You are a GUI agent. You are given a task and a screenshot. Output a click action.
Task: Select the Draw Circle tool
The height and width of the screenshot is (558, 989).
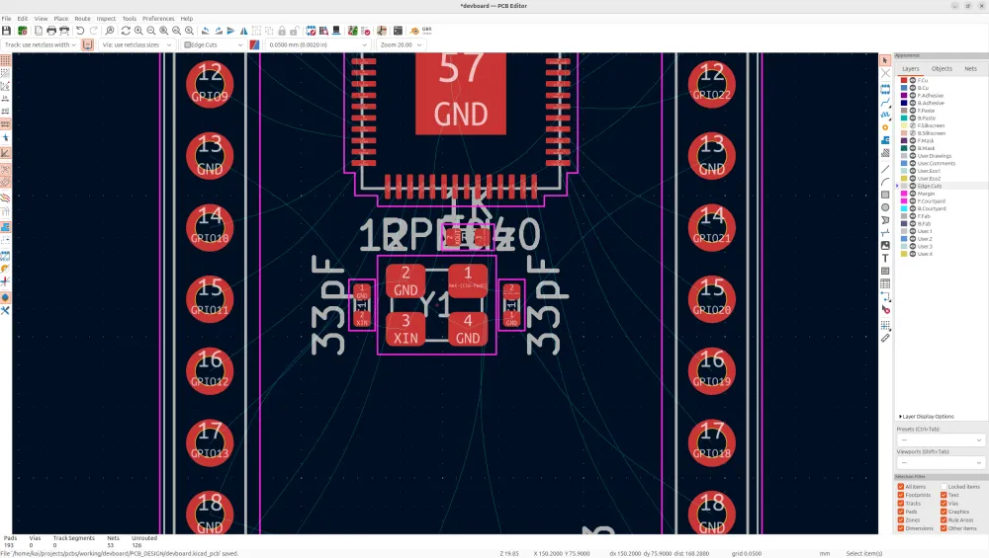click(885, 206)
